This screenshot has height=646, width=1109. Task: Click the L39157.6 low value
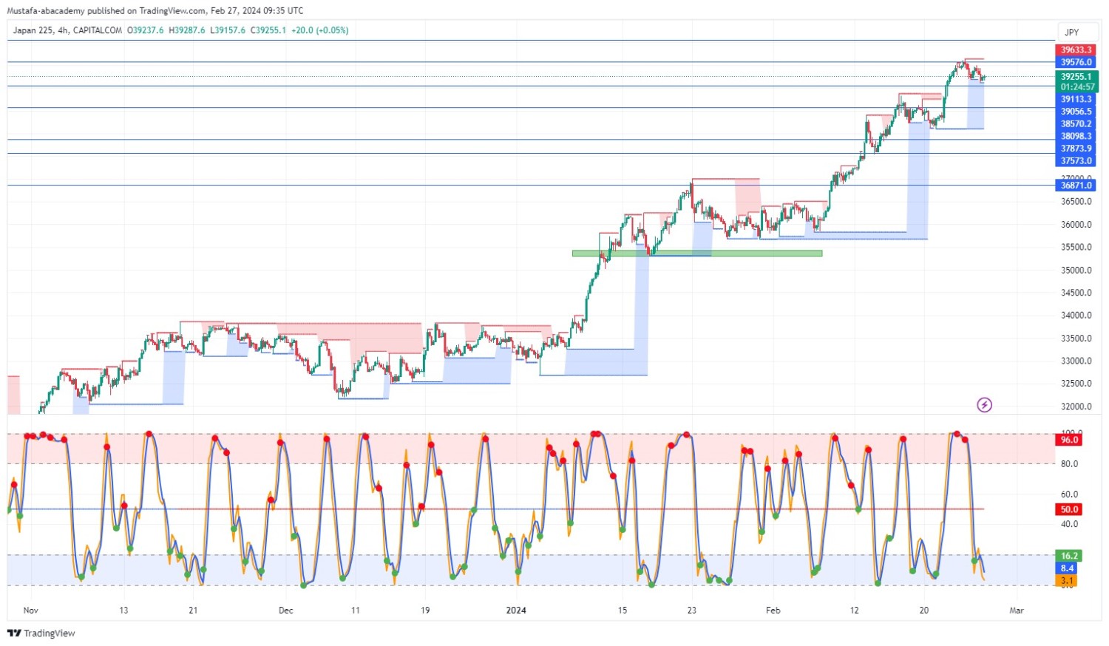pyautogui.click(x=228, y=30)
